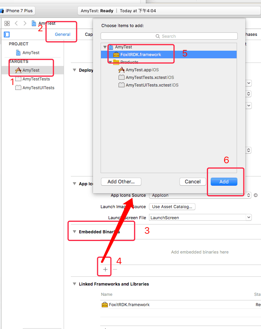
Task: Click the AmyTest.app application icon
Action: point(122,70)
